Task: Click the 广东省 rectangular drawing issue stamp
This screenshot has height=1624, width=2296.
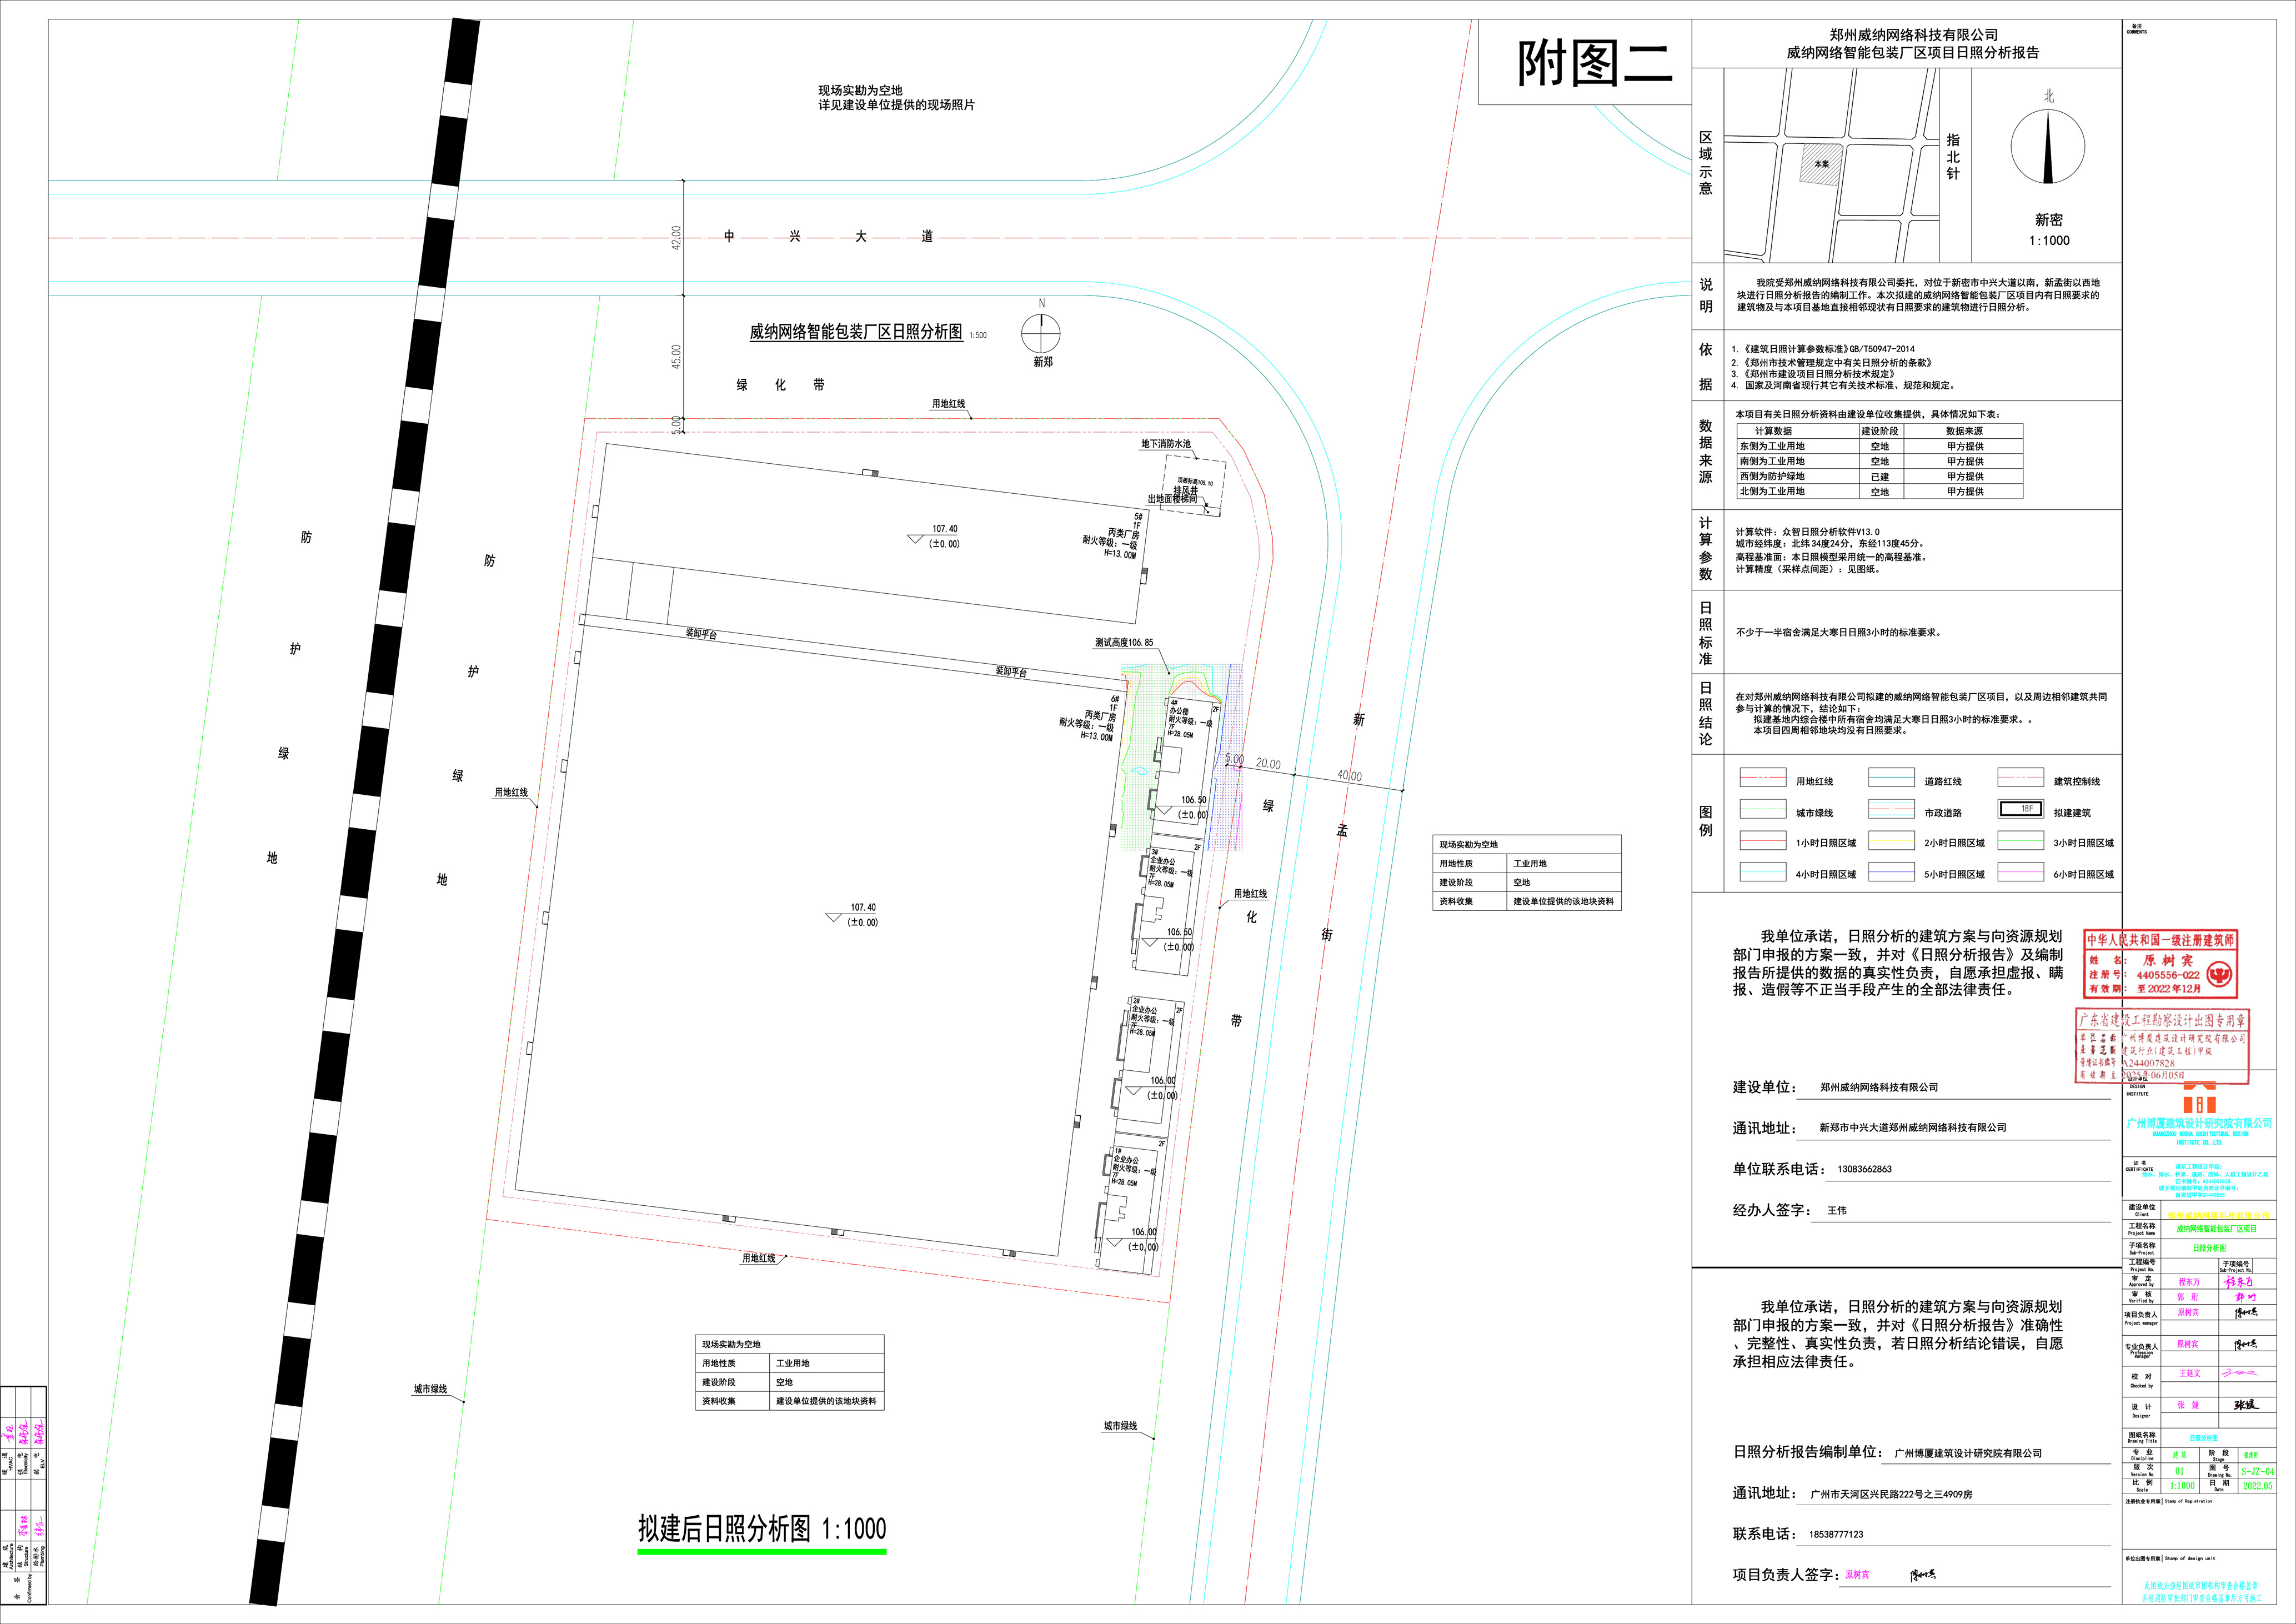Action: coord(2161,1046)
